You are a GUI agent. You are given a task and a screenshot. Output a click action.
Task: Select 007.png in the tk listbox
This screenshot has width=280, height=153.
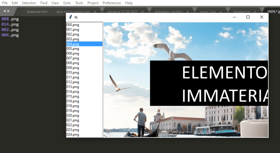coord(84,58)
